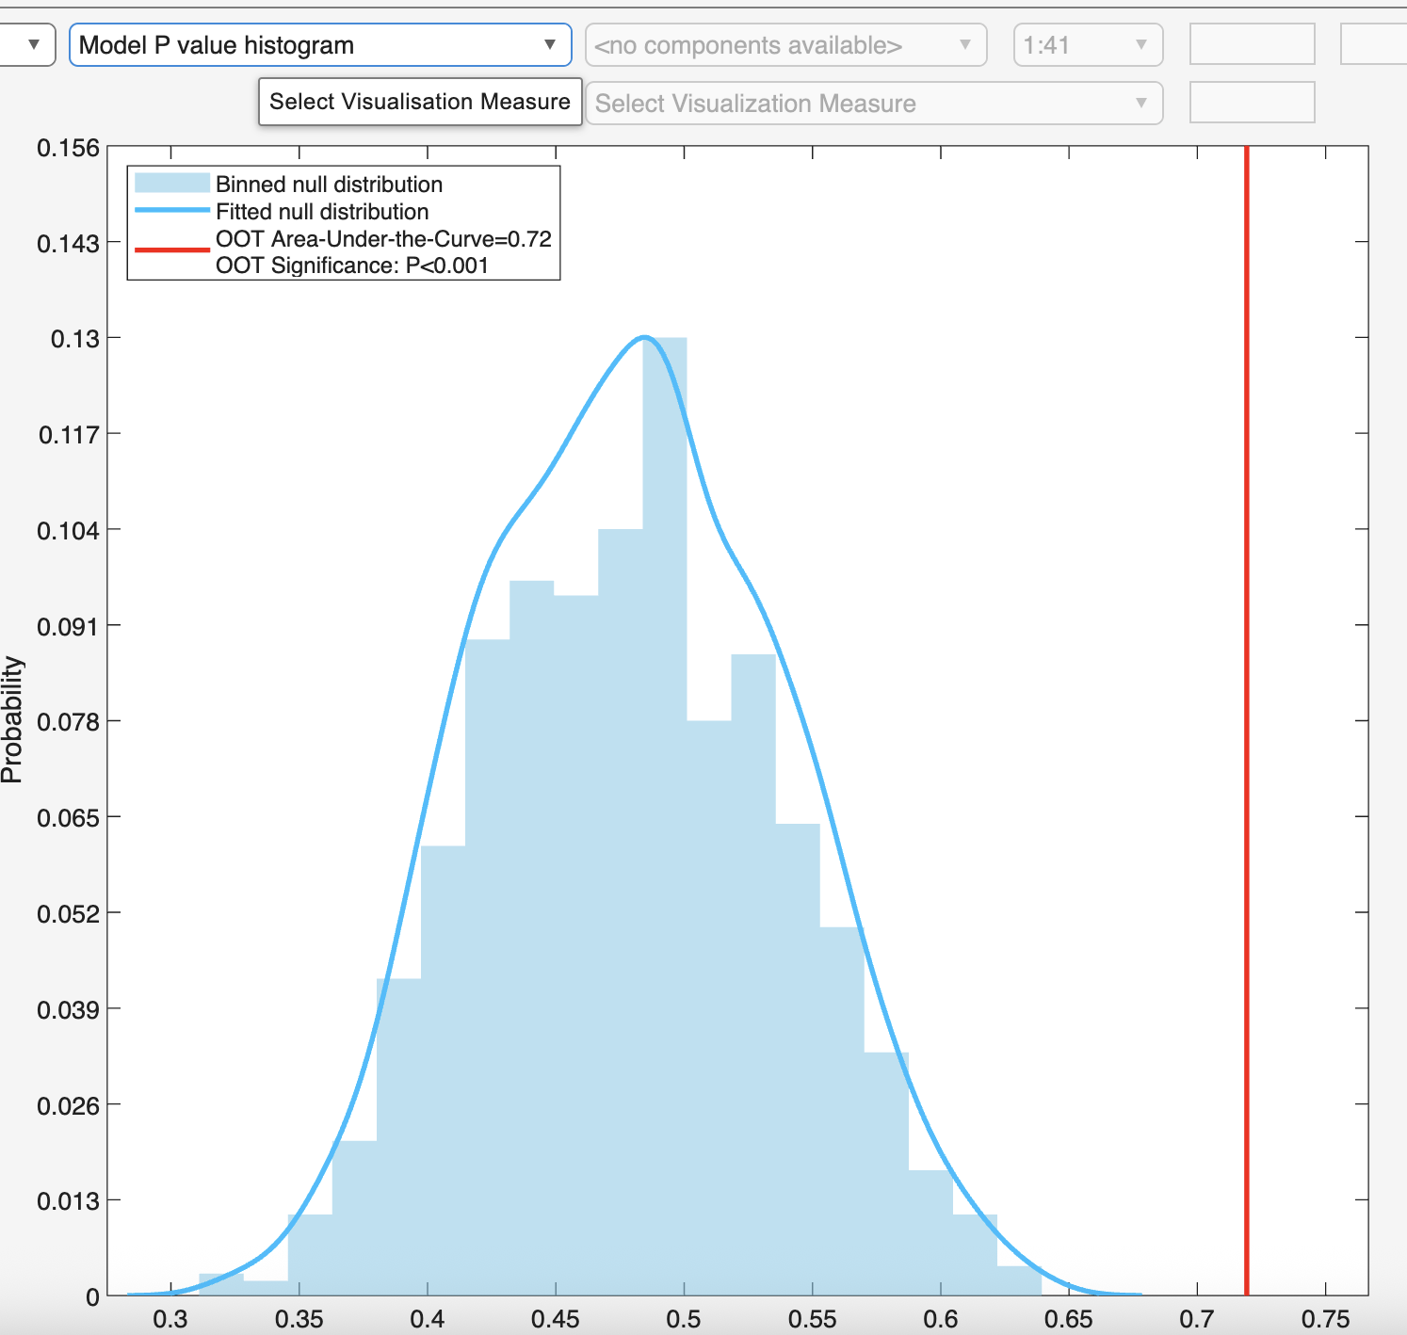Screen dimensions: 1407x1335
Task: Select the Binned null distribution legend entry
Action: (330, 185)
